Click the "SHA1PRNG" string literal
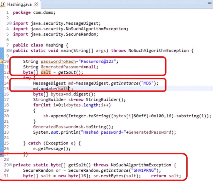Image resolution: width=214 pixels, height=182 pixels. [144, 170]
